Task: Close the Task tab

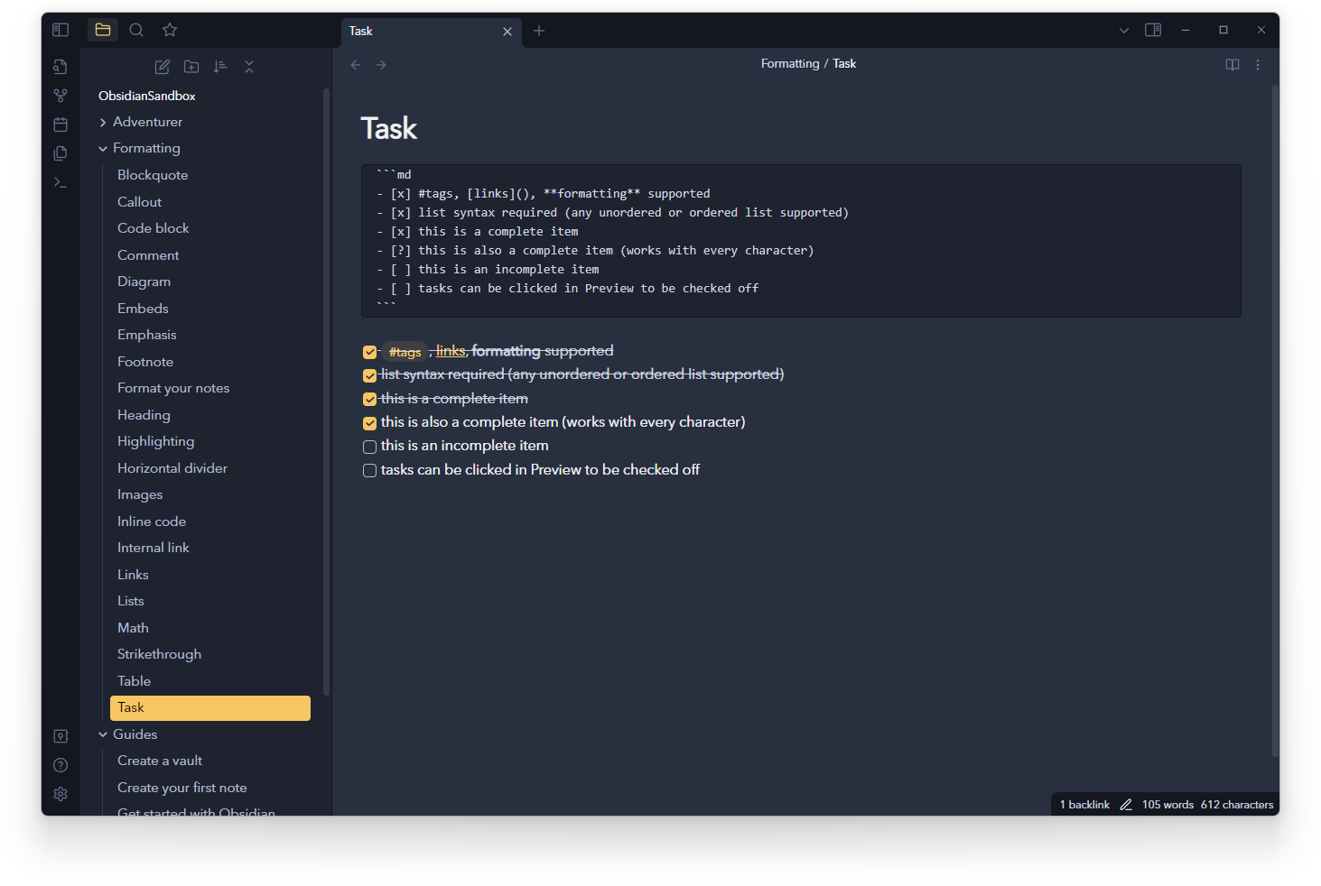Action: [507, 32]
